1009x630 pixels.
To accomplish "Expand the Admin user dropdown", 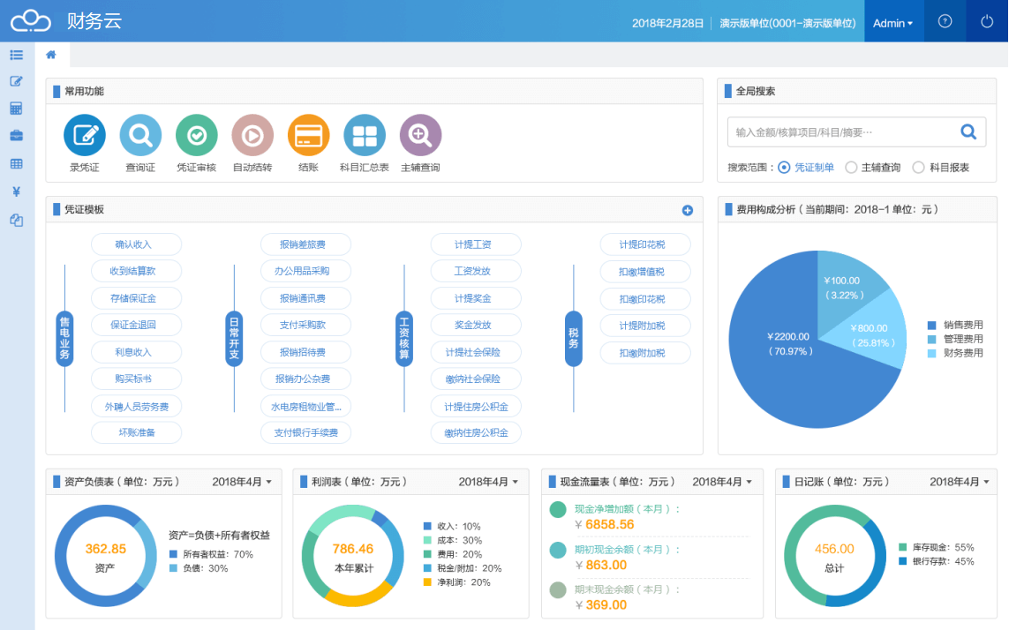I will click(x=892, y=23).
